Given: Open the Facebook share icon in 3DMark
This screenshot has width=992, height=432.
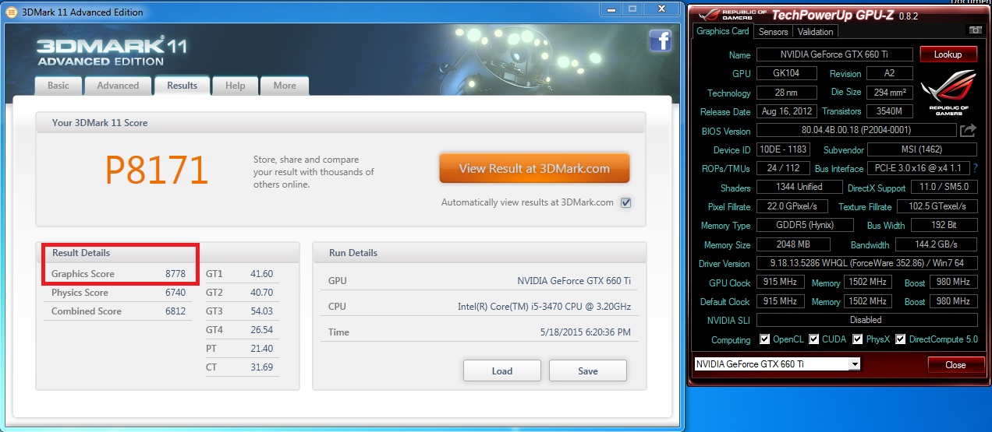Looking at the screenshot, I should tap(660, 40).
